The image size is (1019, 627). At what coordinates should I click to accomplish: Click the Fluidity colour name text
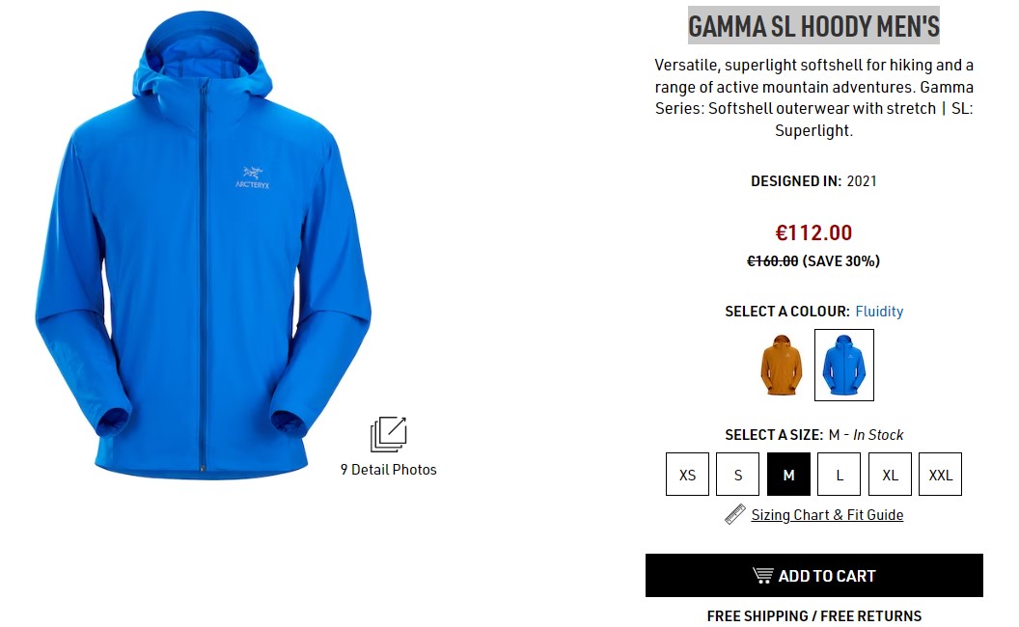pos(879,312)
